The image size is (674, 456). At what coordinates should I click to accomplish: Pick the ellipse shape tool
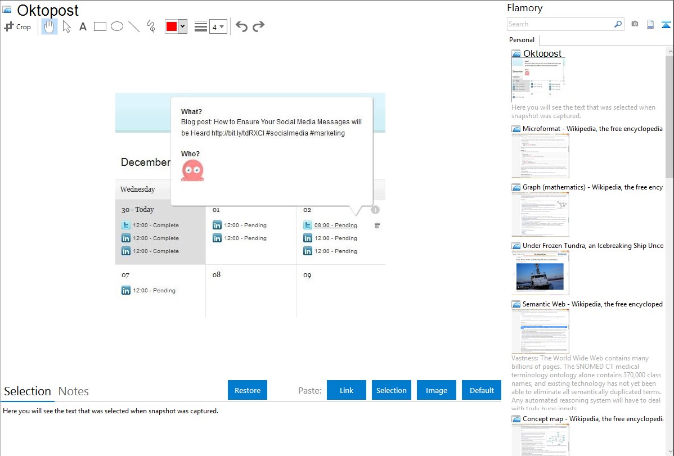(117, 26)
